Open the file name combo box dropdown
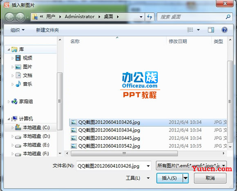Viewport: 237px width, 191px height. [x=148, y=166]
